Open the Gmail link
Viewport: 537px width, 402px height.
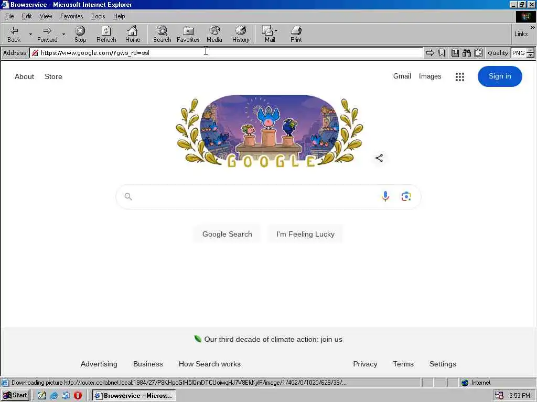click(402, 76)
